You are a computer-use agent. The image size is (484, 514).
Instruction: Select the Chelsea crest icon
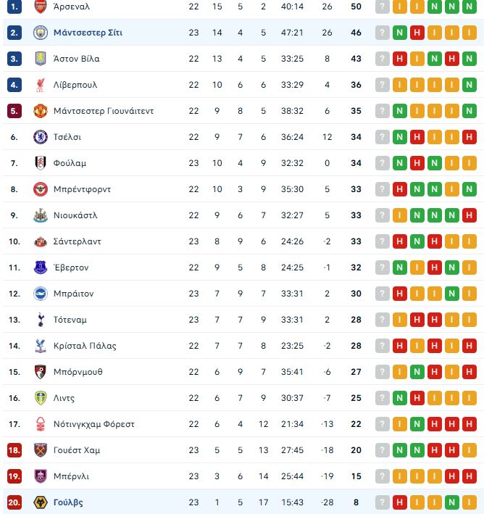pos(41,137)
